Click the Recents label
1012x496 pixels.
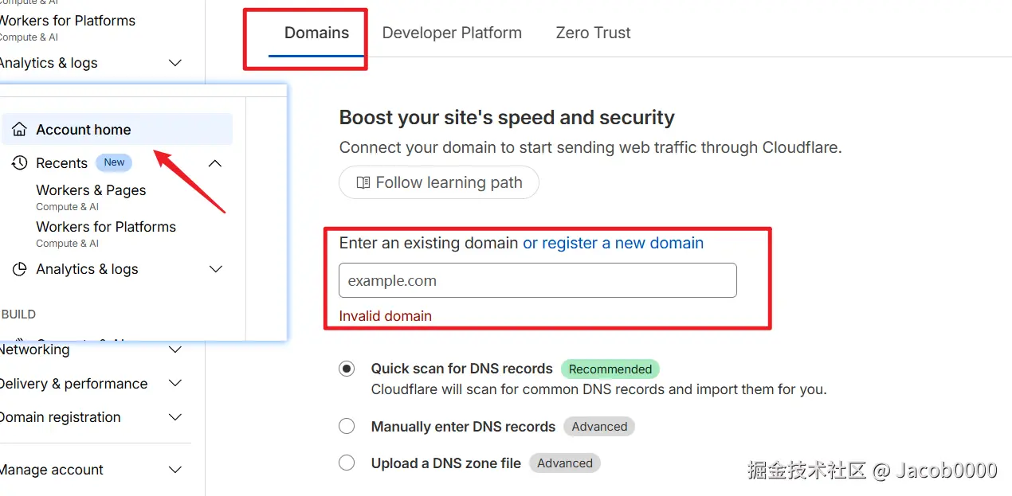tap(61, 163)
